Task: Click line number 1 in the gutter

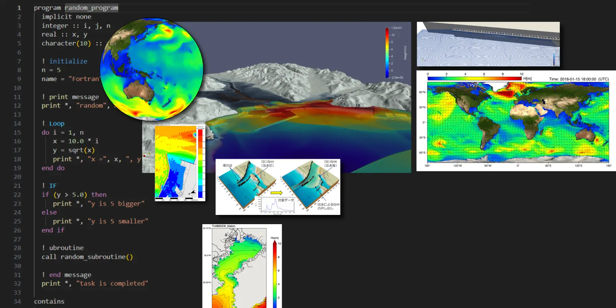Action: (x=19, y=8)
